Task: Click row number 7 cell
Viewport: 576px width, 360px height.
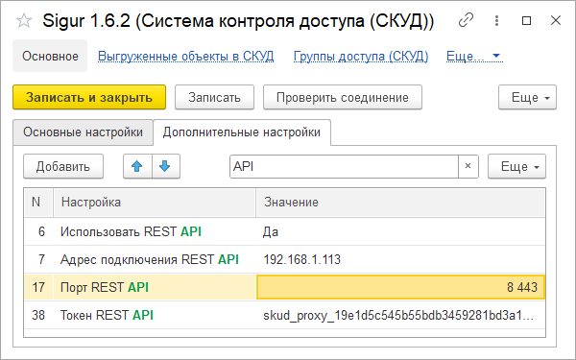Action: pos(38,260)
